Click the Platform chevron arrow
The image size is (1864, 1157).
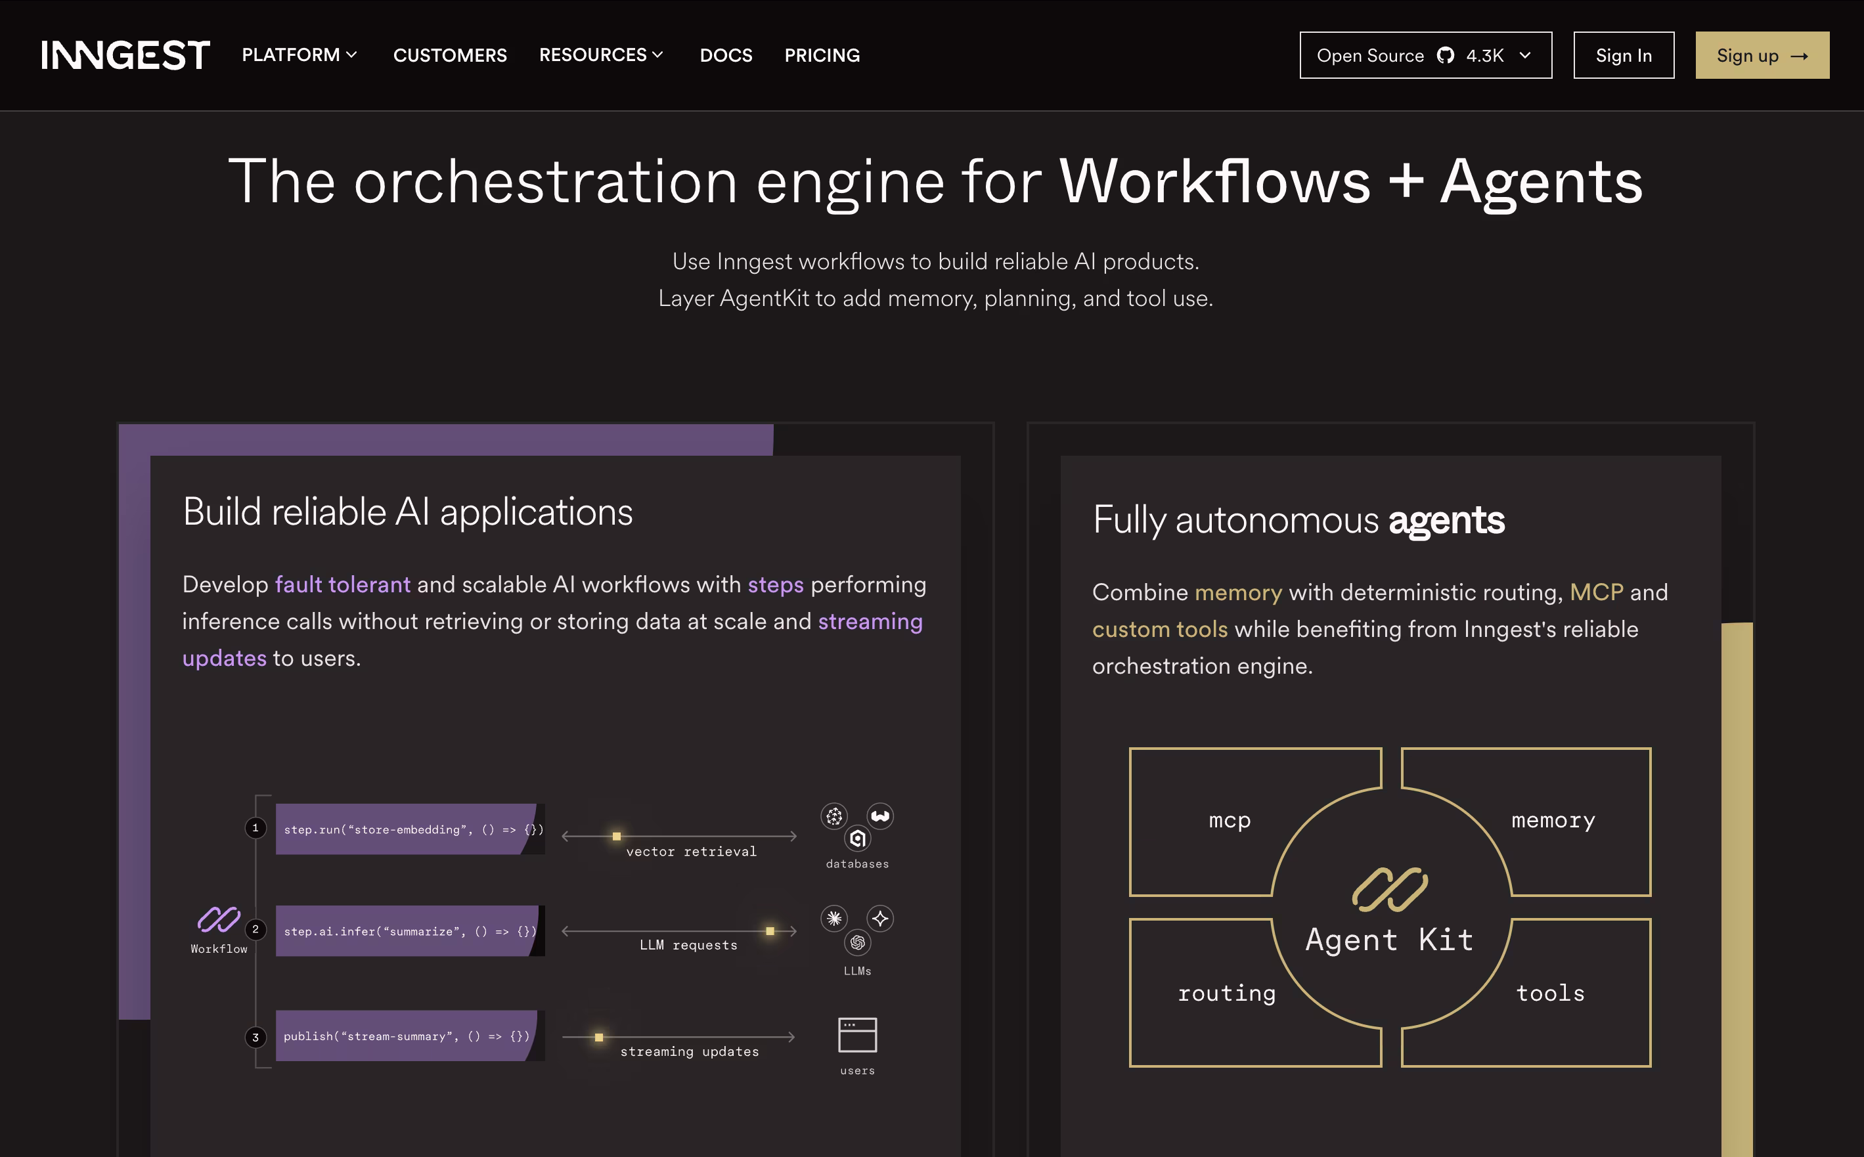(351, 55)
